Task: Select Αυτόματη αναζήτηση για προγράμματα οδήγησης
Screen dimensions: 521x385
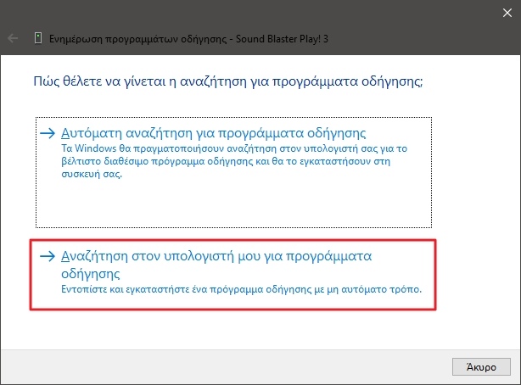Action: point(214,134)
